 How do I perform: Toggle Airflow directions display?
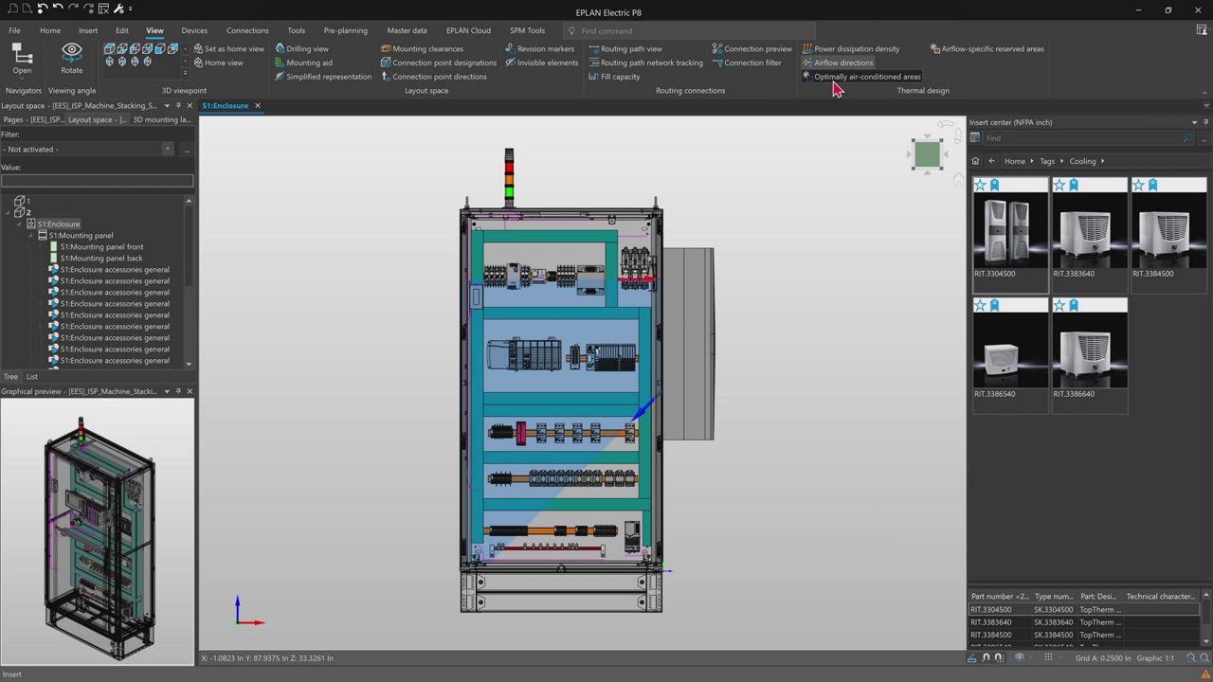842,63
